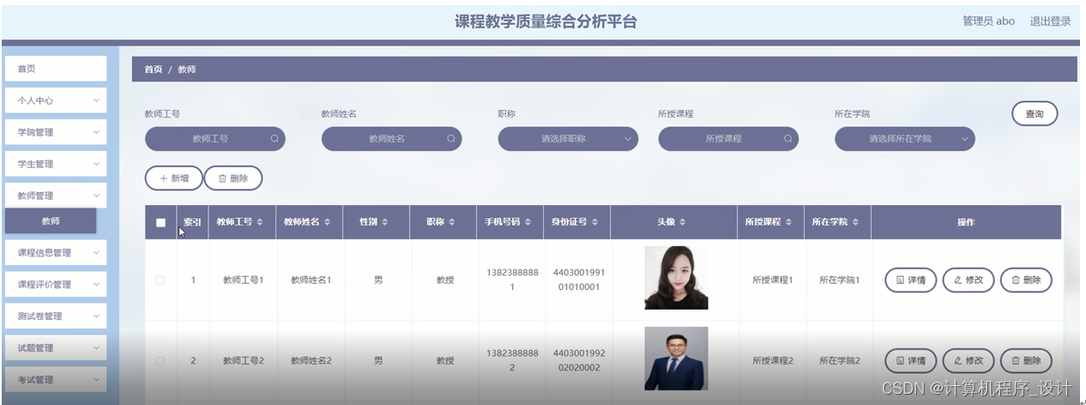
Task: View 详情 for 教师工号2 row
Action: [x=910, y=361]
